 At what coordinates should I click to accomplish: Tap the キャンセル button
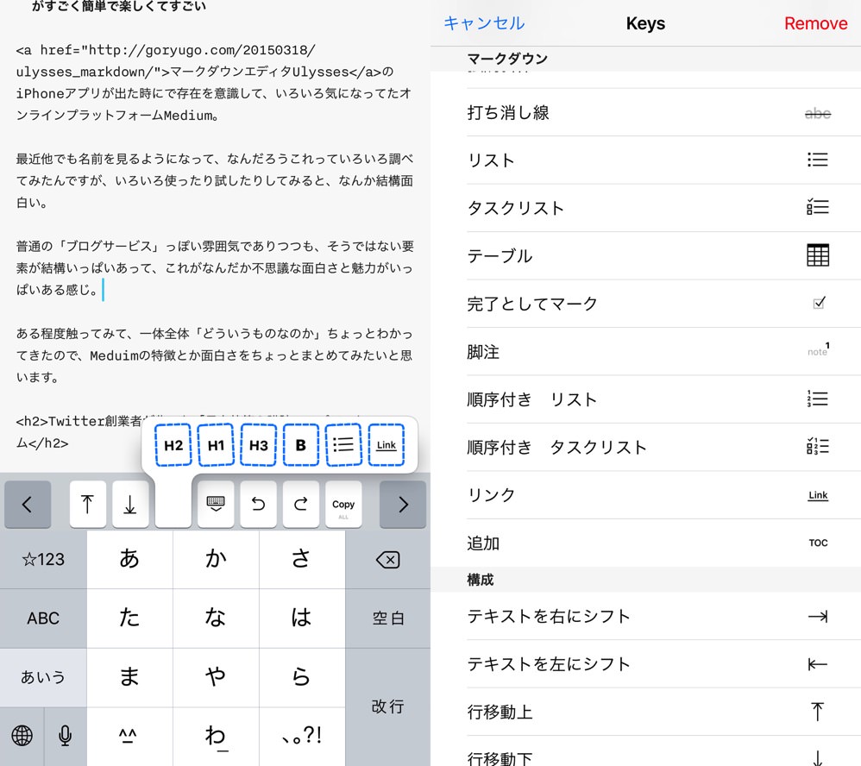[x=483, y=23]
